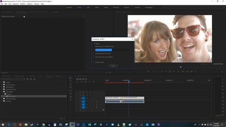This screenshot has width=226, height=127.
Task: Toggle 32-bit Color effects filter icon
Action: point(31,79)
